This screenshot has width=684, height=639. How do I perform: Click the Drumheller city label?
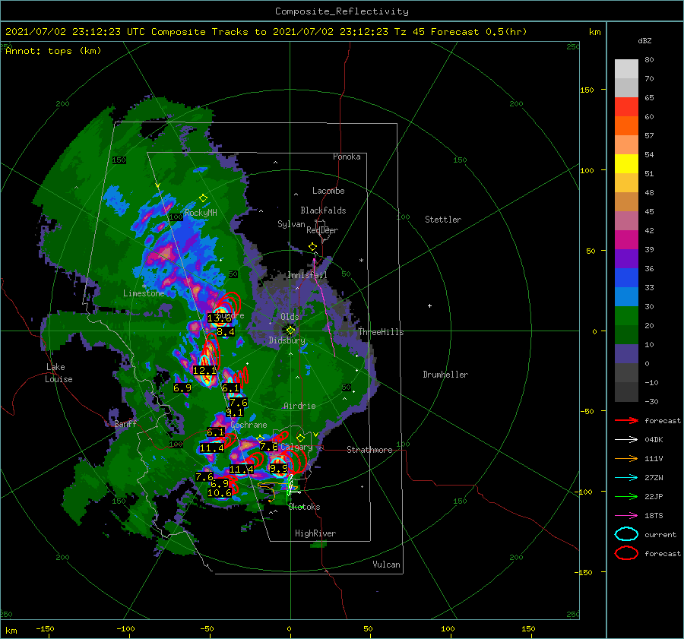(445, 375)
